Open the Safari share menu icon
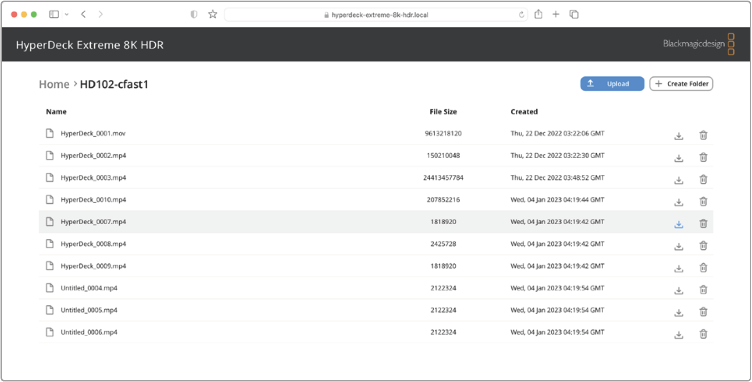This screenshot has height=382, width=752. 539,14
